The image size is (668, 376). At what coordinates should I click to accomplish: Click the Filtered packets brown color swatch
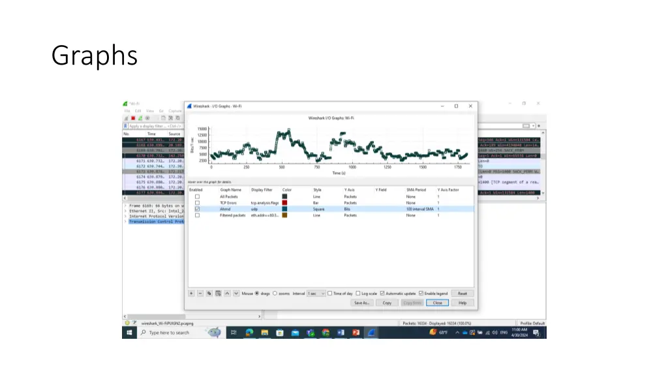[x=284, y=215]
